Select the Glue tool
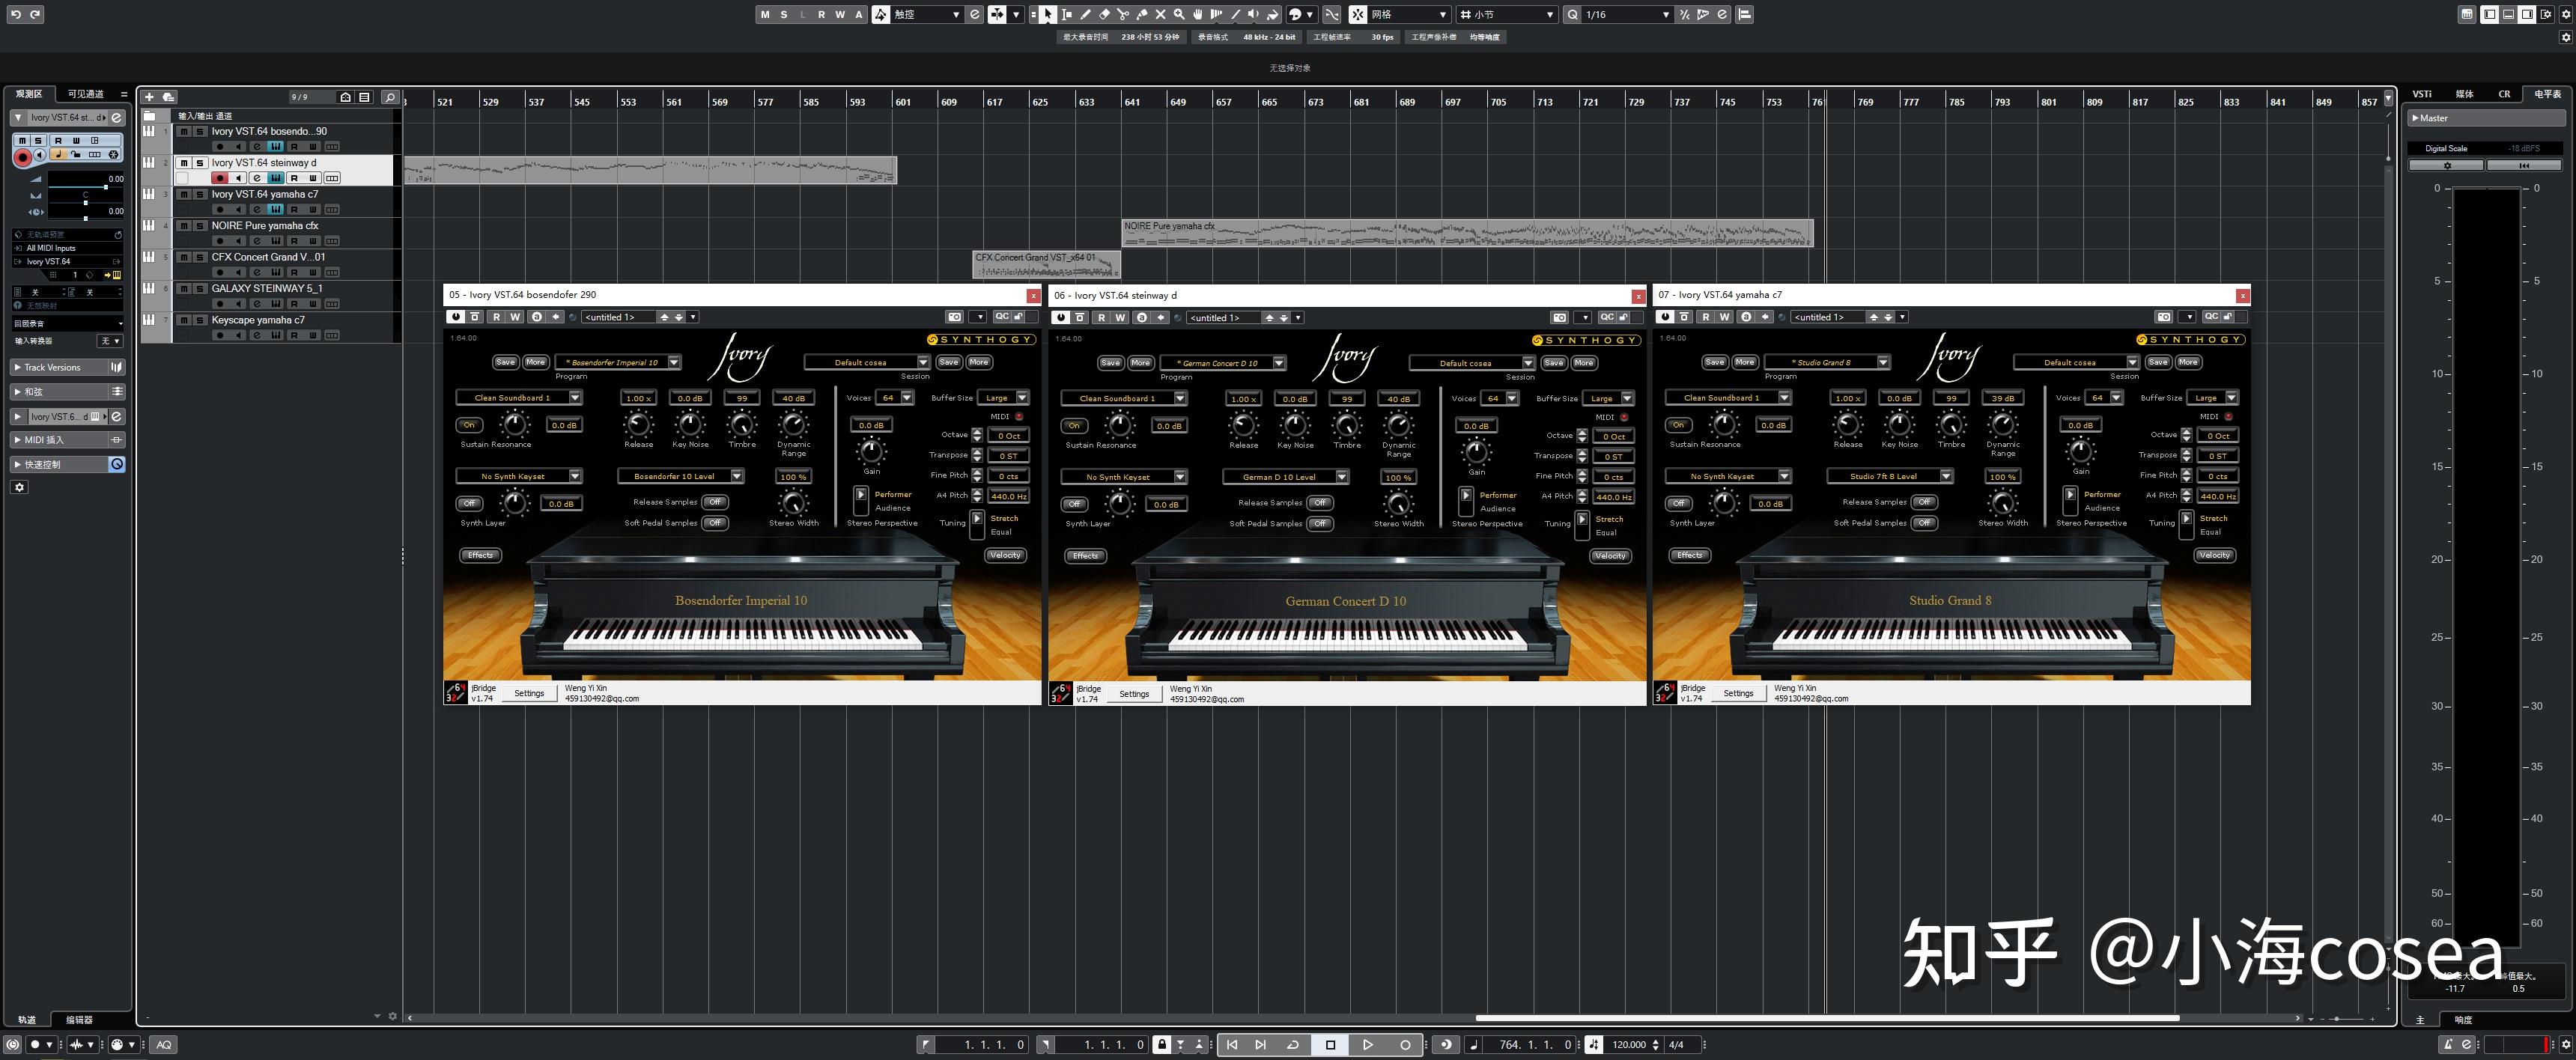 point(1142,14)
